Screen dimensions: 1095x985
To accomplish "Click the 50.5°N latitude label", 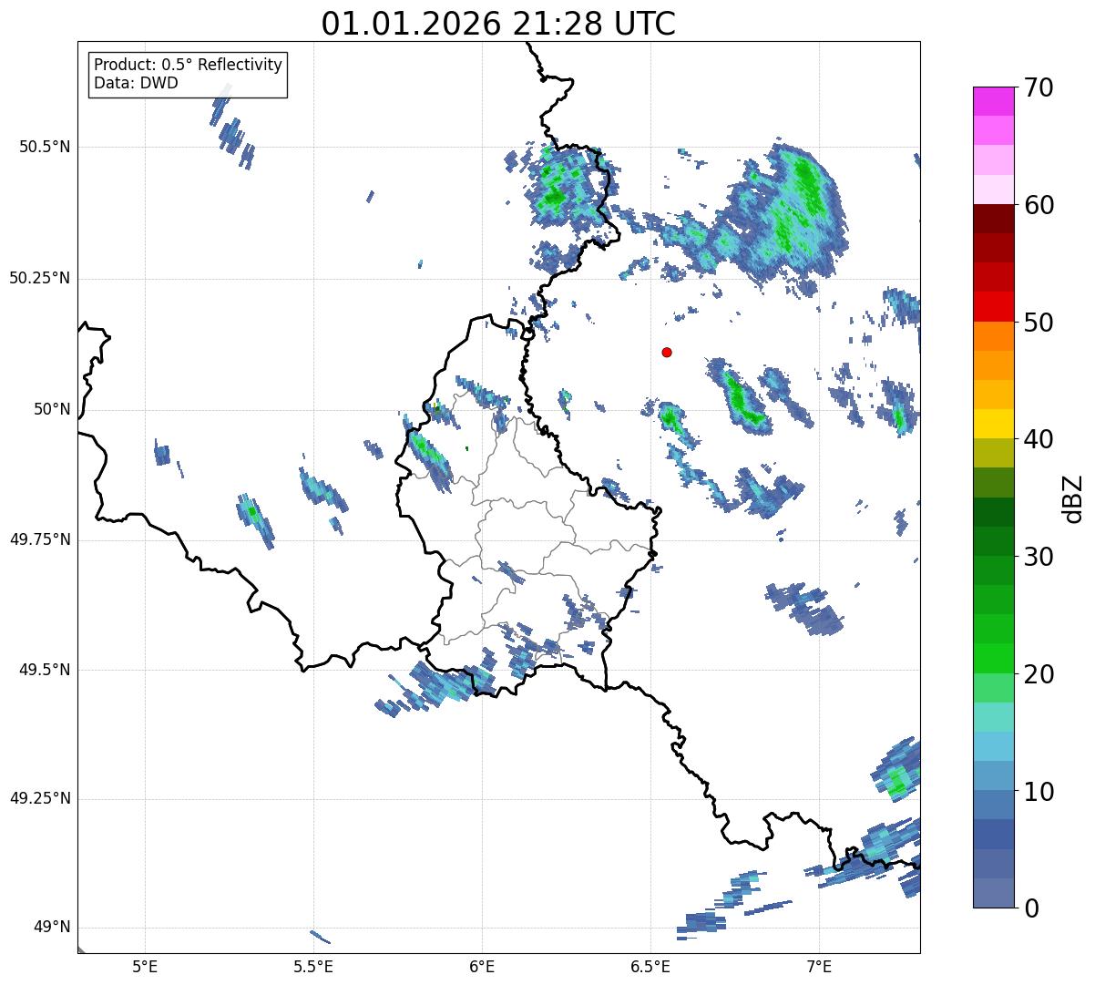I will pos(45,147).
